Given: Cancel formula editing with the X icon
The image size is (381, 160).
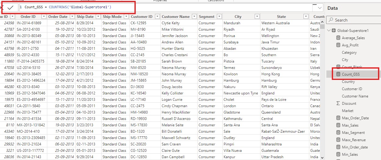Looking at the screenshot, I should coord(2,8).
